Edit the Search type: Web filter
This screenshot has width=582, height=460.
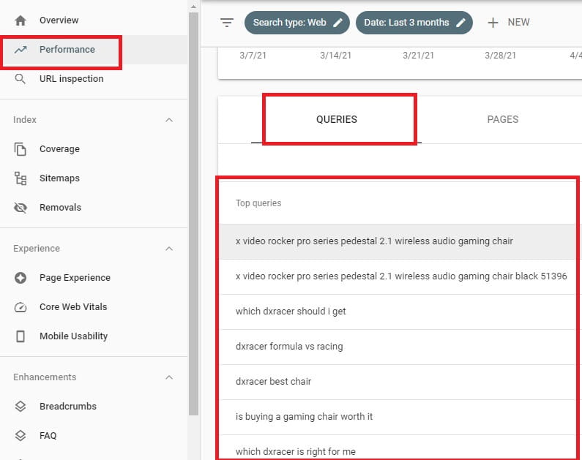coord(297,23)
